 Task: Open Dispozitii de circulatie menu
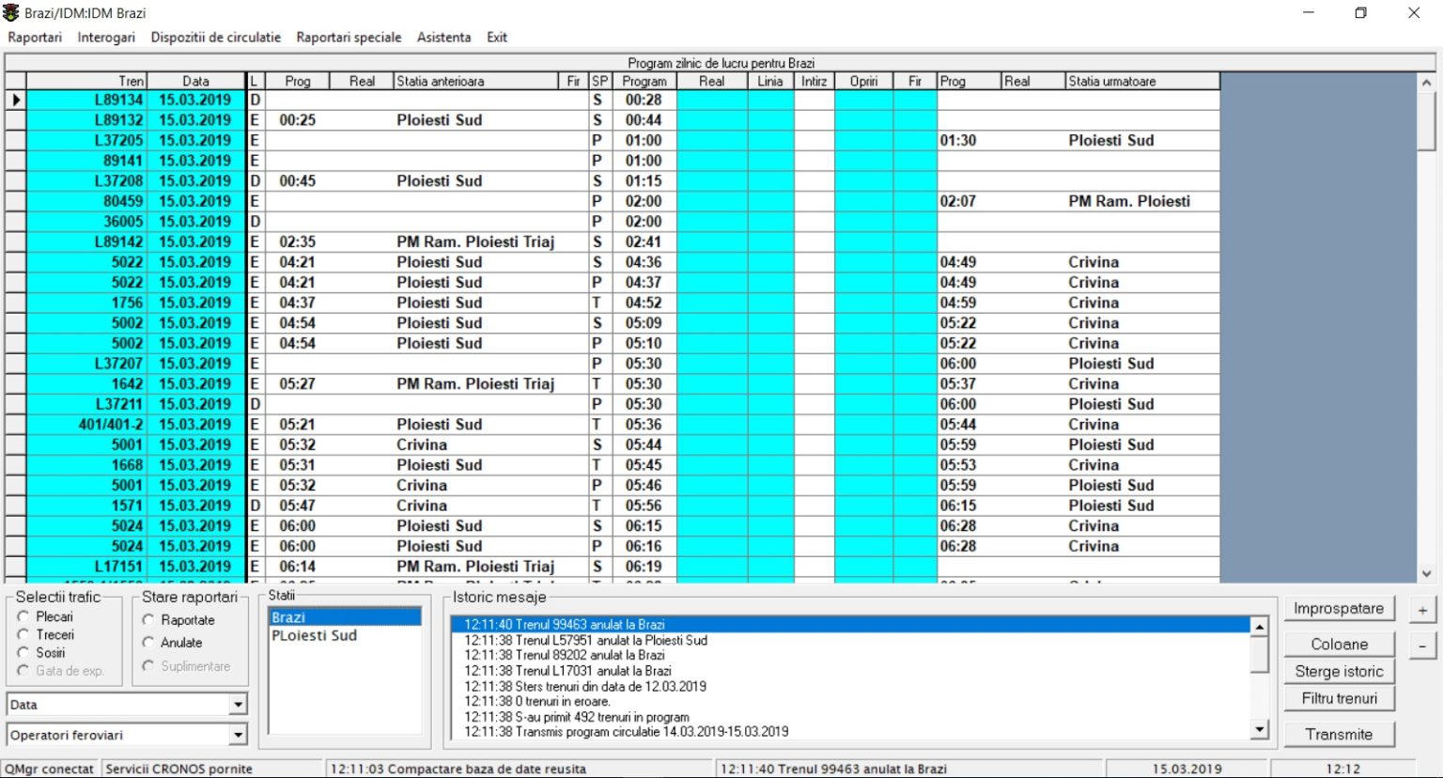216,38
